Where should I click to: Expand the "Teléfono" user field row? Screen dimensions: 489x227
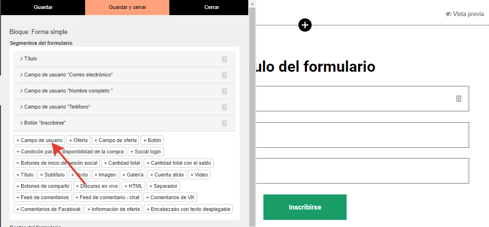[x=124, y=107]
